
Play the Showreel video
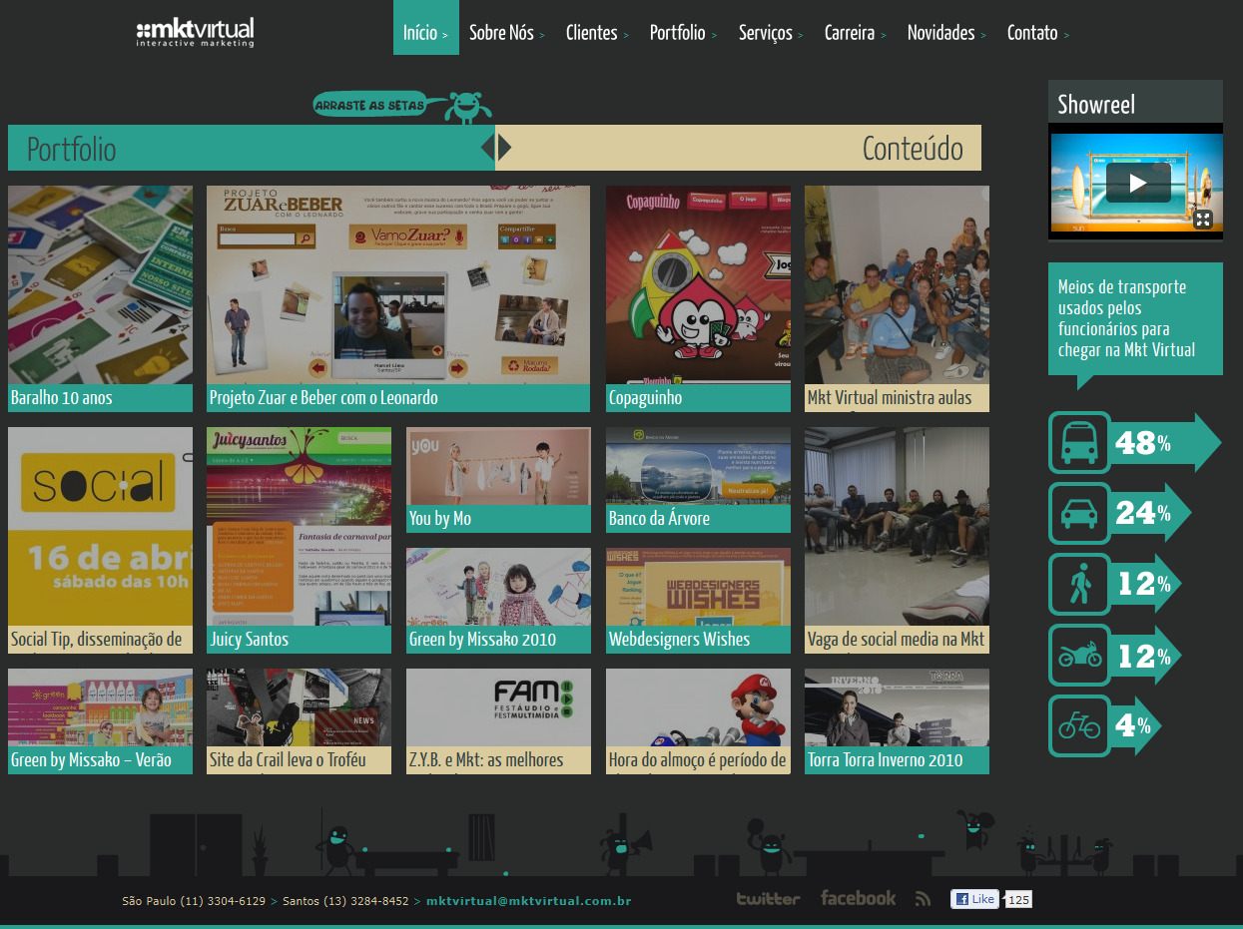(x=1138, y=183)
